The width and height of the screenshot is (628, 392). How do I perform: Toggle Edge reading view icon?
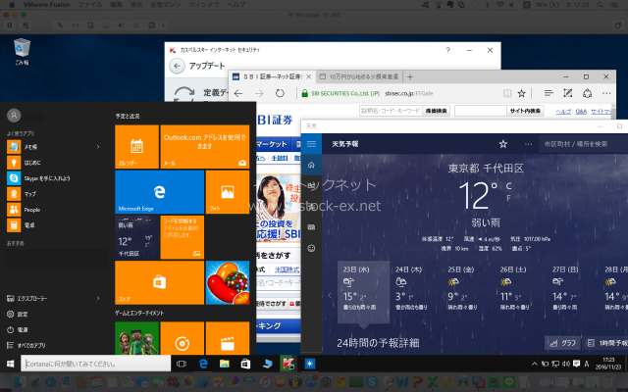[507, 94]
